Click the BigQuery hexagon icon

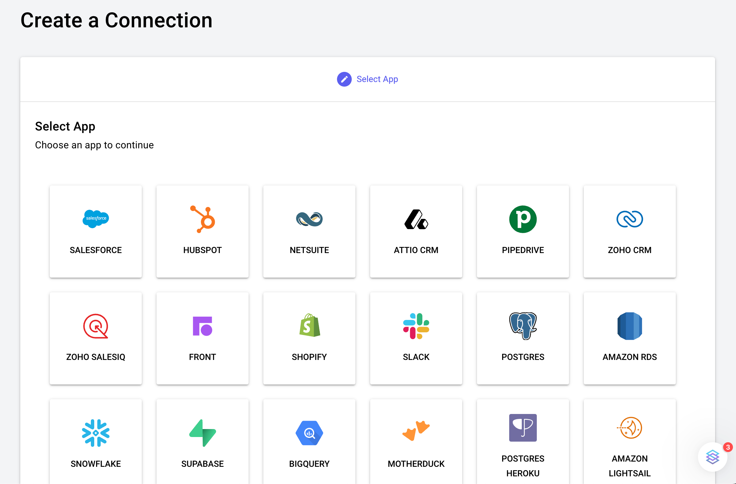click(x=309, y=433)
